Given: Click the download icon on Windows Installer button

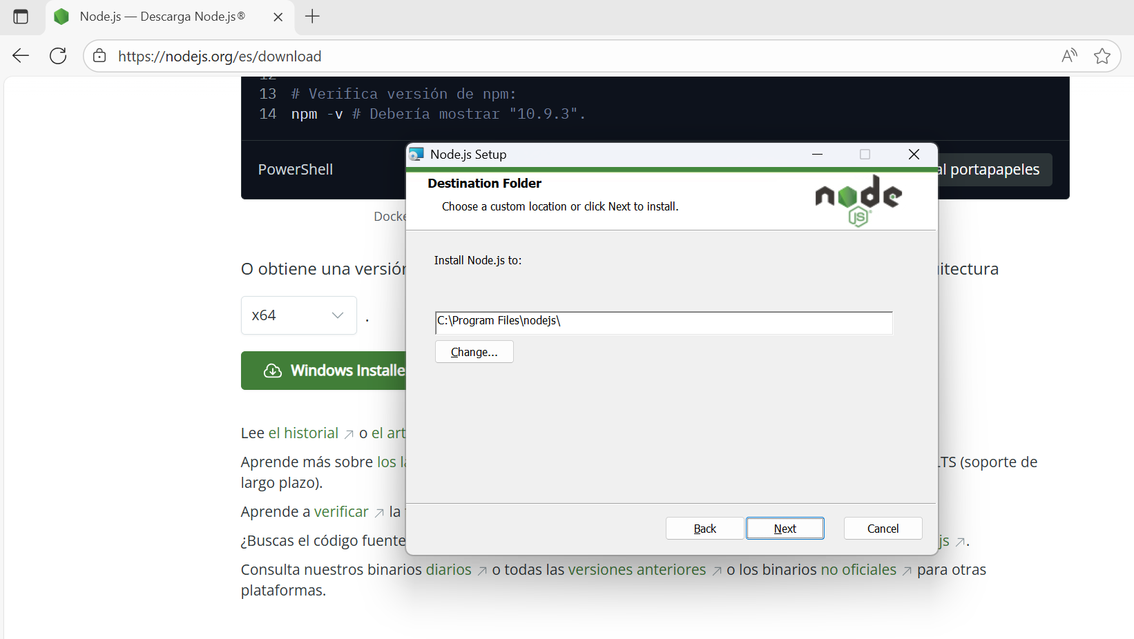Looking at the screenshot, I should click(x=272, y=371).
